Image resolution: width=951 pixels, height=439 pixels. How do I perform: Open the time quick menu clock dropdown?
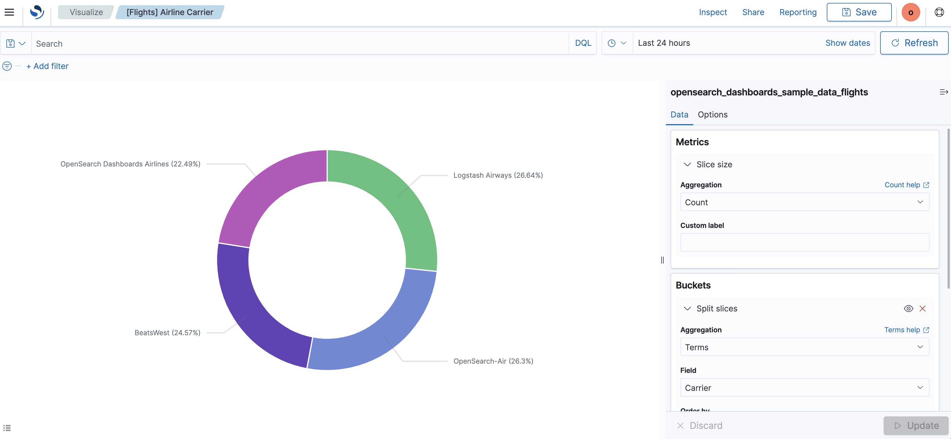617,43
